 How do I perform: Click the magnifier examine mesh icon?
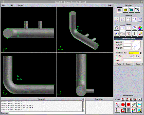coord(139,110)
